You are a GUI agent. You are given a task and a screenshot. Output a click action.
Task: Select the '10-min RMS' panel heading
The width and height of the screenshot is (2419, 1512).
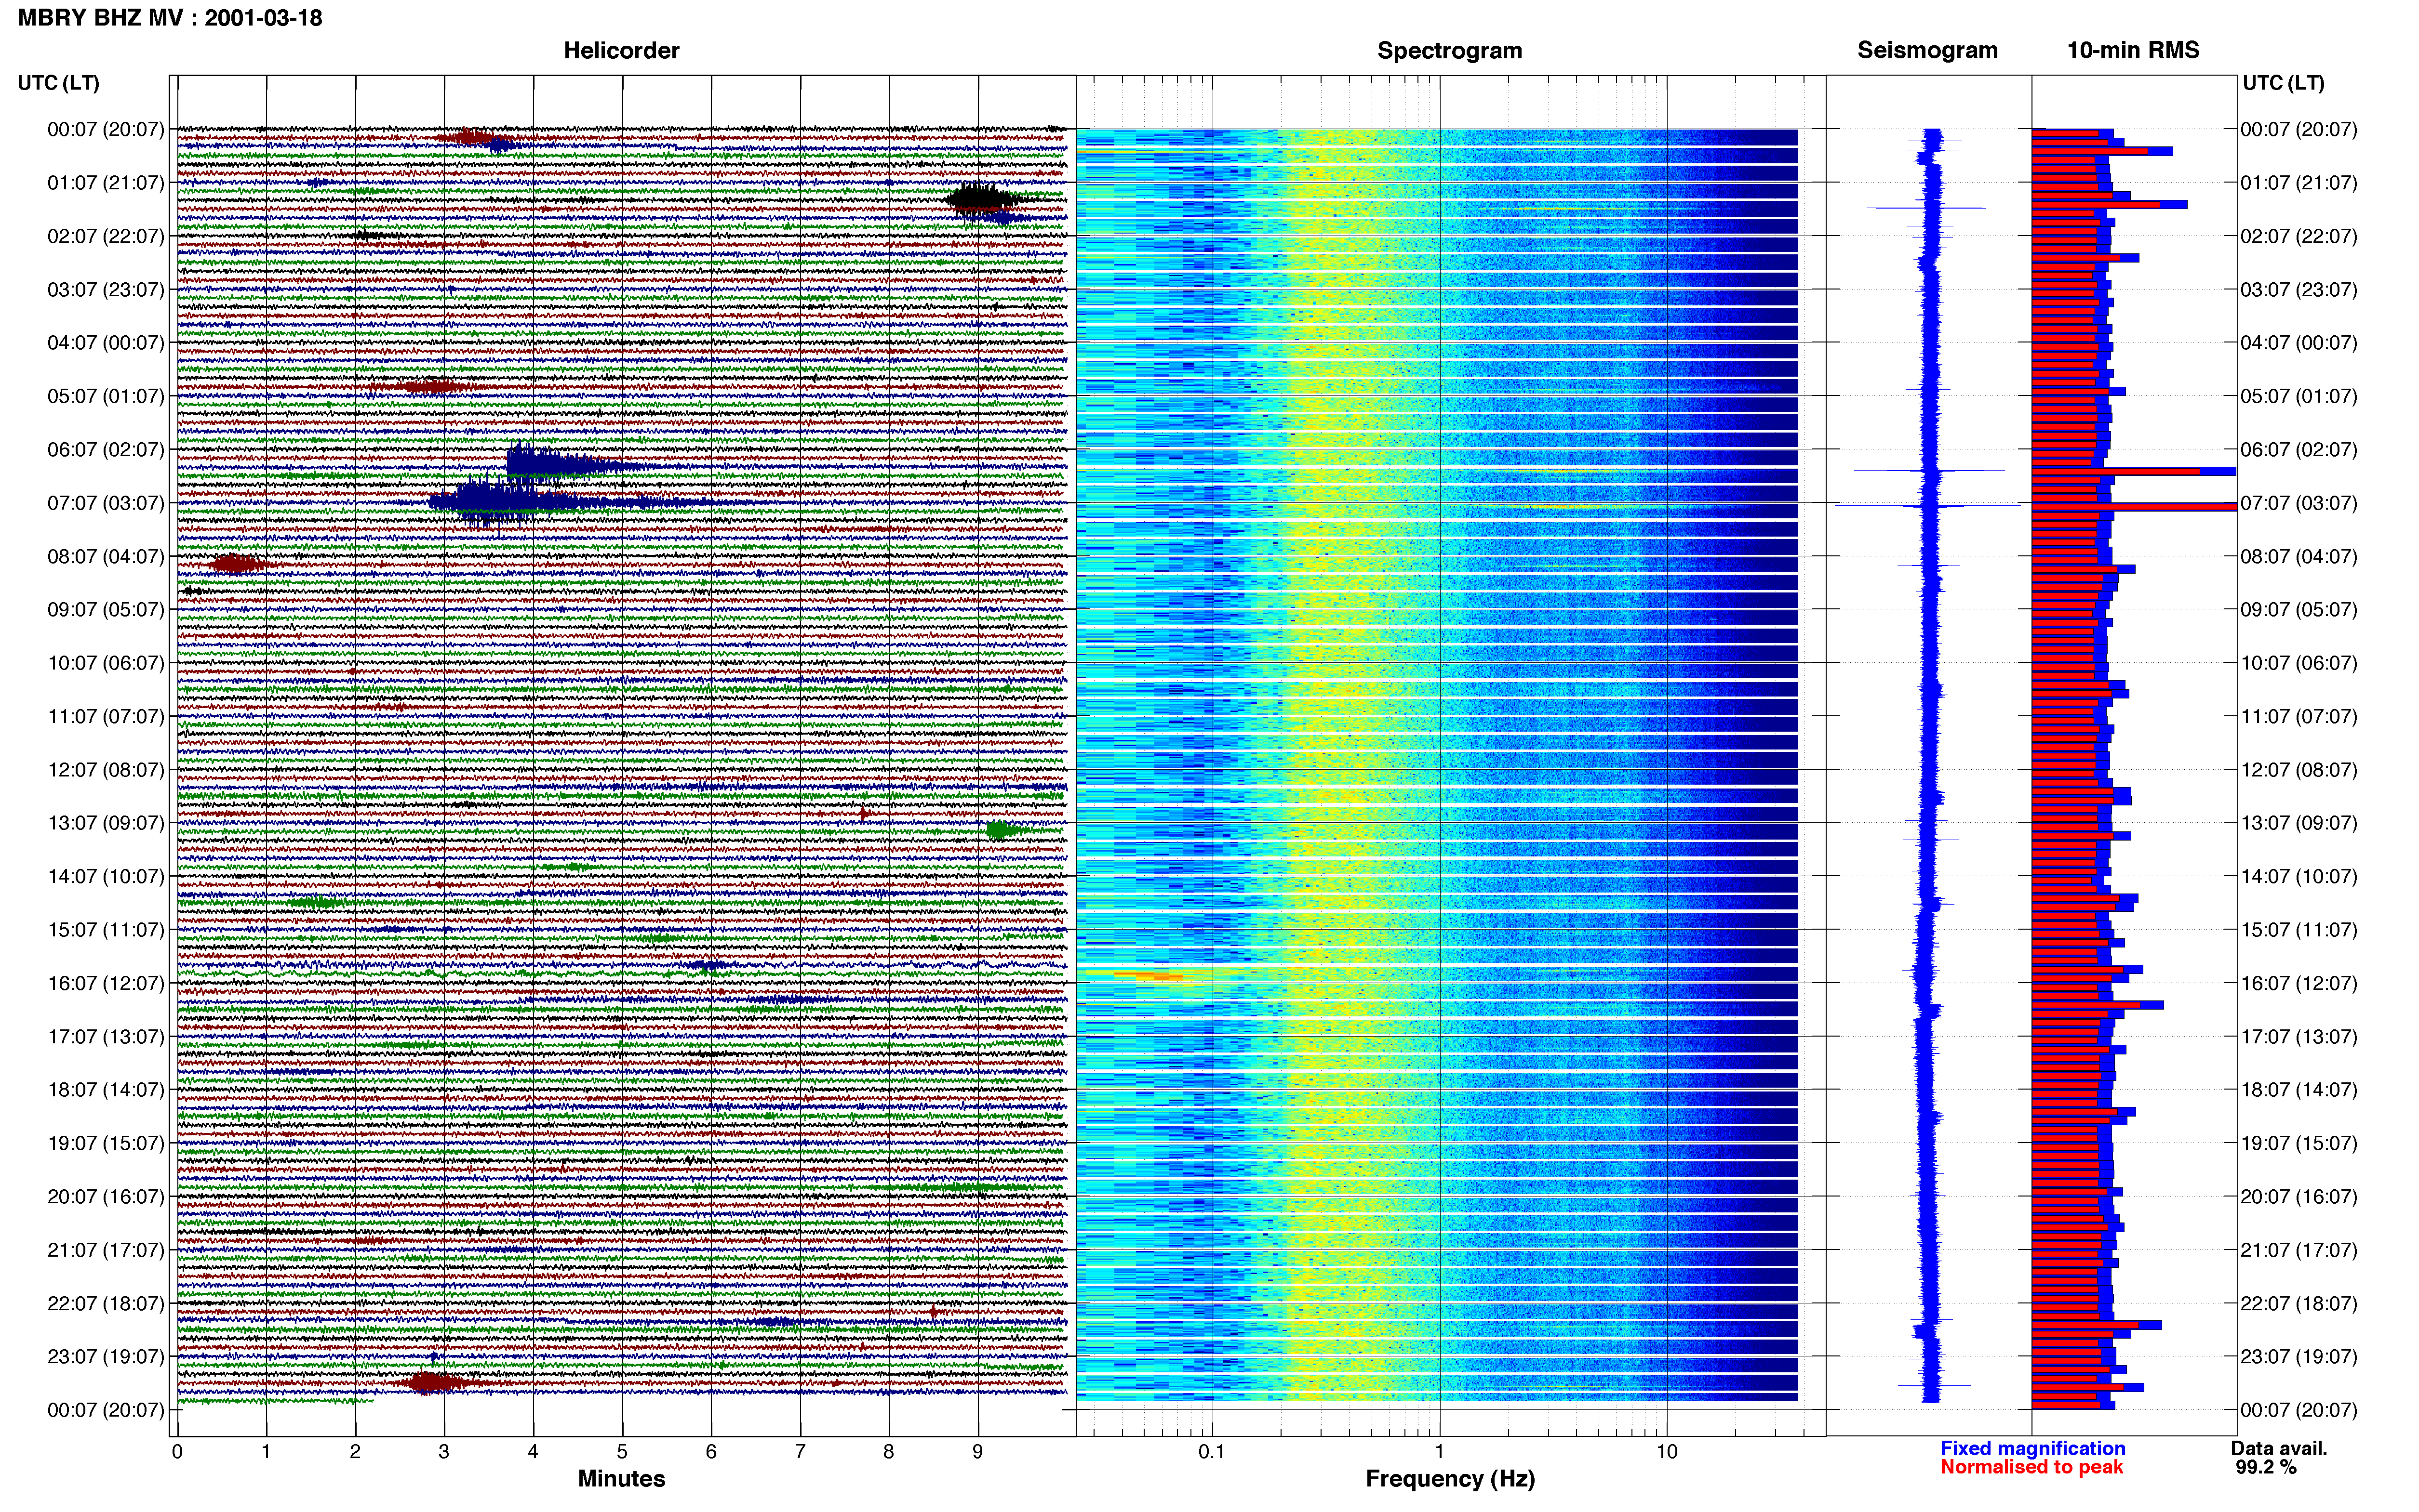pos(2133,50)
